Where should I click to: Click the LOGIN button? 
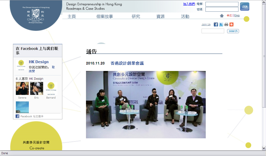point(245,6)
